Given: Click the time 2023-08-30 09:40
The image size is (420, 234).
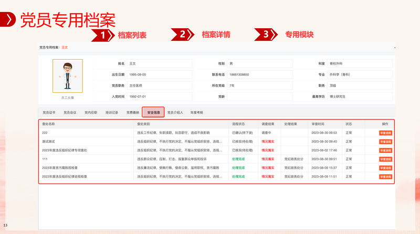Looking at the screenshot, I should pyautogui.click(x=324, y=141).
